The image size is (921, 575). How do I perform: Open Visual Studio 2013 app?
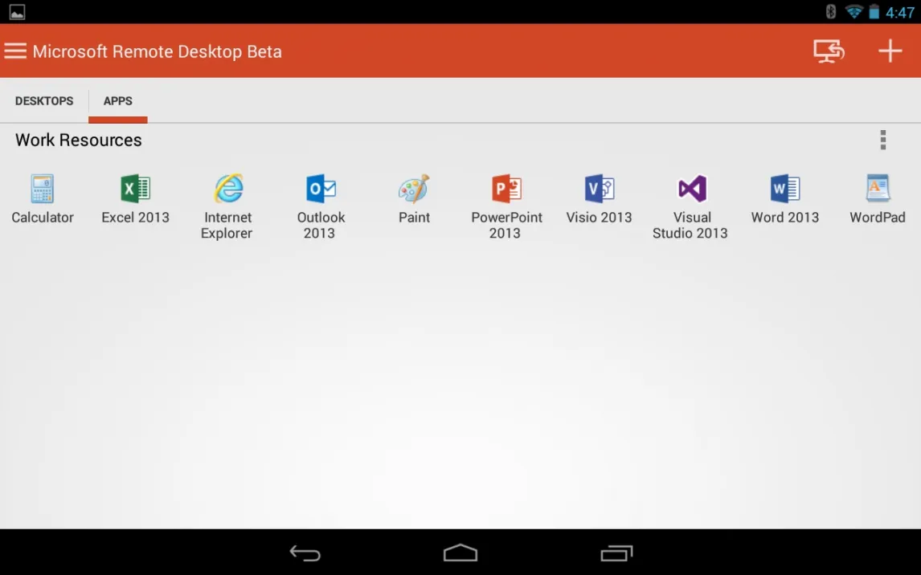click(691, 190)
